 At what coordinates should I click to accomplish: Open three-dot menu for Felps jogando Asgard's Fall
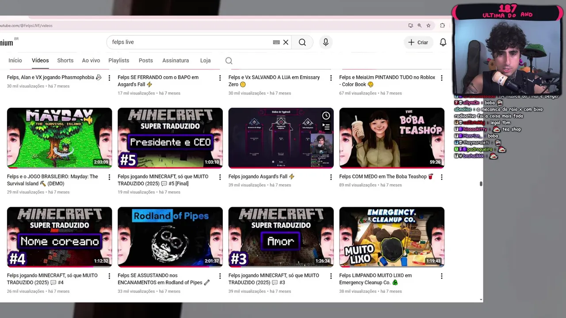coord(331,177)
